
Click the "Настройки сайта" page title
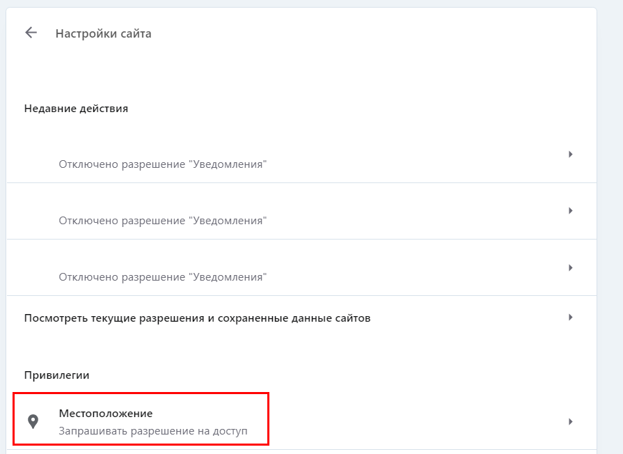[x=104, y=33]
